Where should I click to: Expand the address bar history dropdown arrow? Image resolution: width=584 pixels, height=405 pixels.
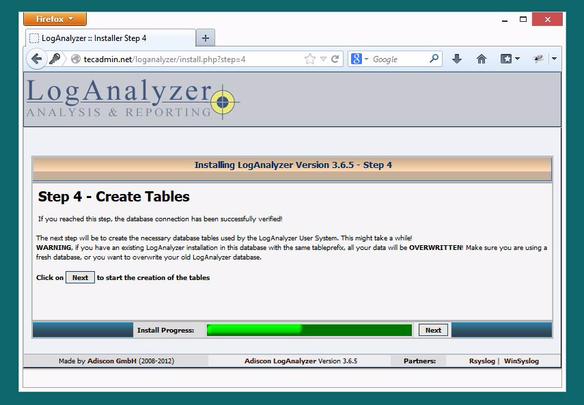tap(323, 59)
